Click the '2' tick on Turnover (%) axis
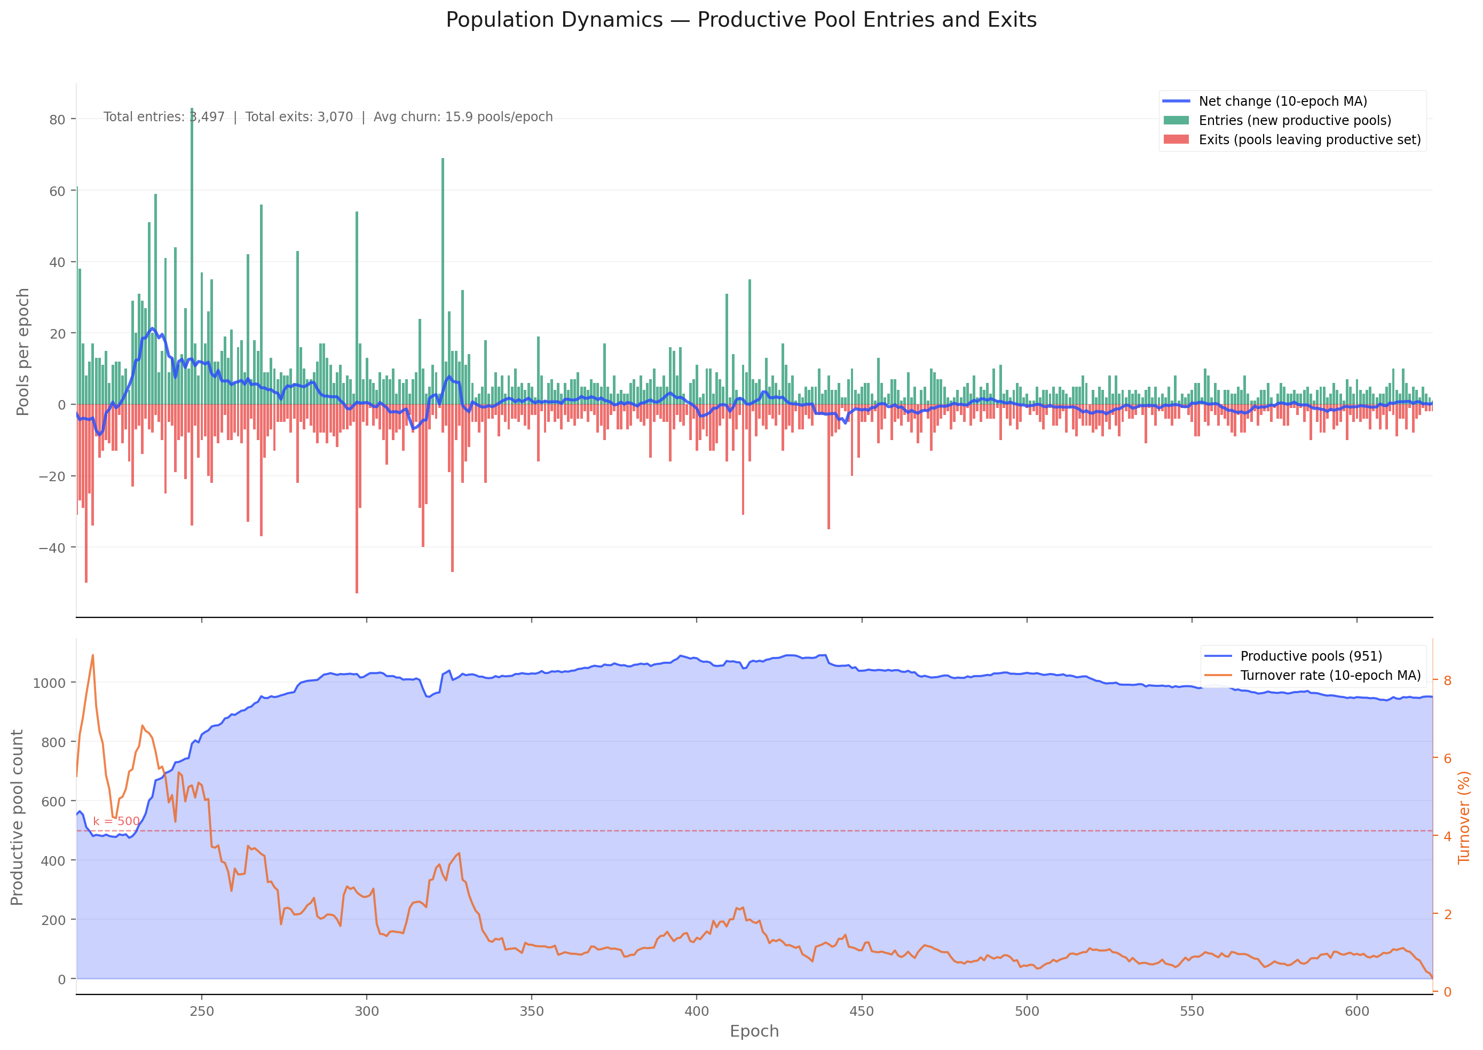This screenshot has width=1483, height=1050. pos(1447,914)
